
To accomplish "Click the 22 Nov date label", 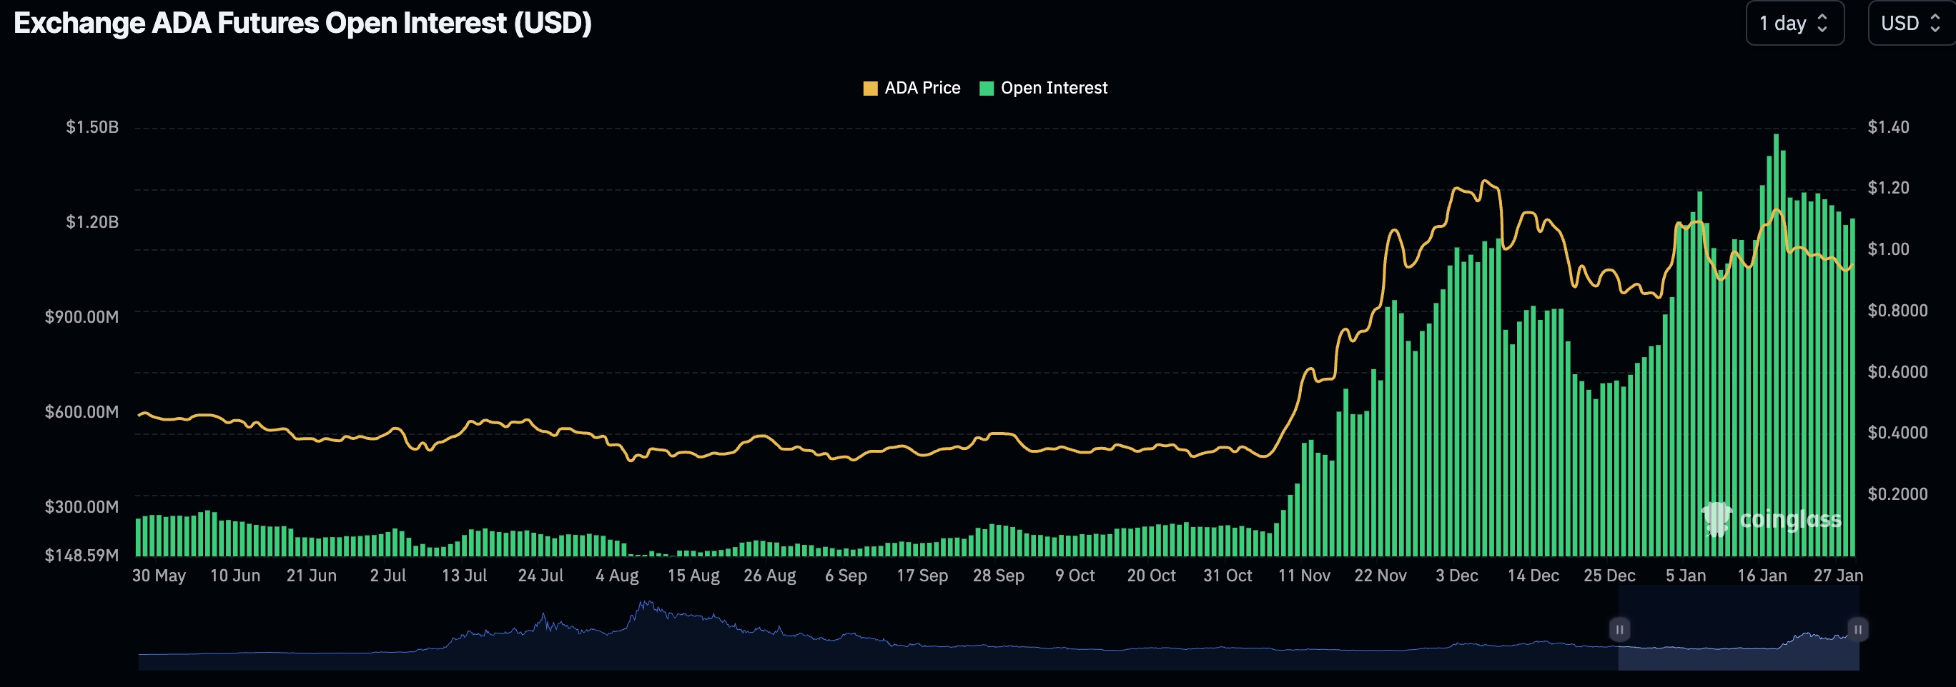I will pos(1380,576).
